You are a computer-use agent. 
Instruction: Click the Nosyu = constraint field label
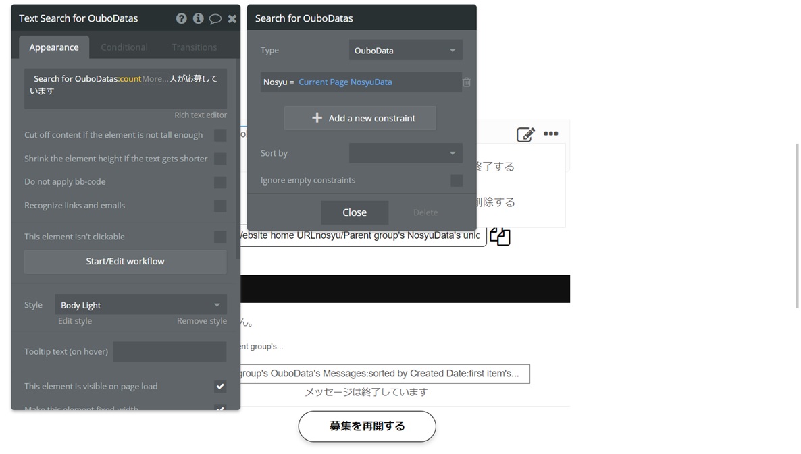(x=278, y=82)
